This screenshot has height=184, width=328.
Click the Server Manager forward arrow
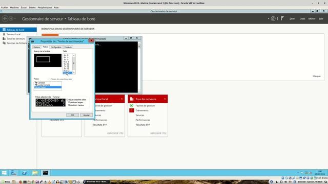pyautogui.click(x=11, y=19)
